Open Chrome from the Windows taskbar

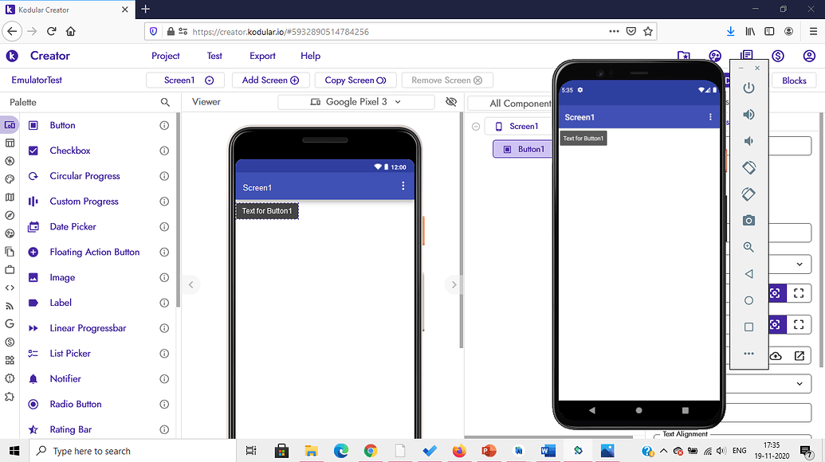pos(371,451)
